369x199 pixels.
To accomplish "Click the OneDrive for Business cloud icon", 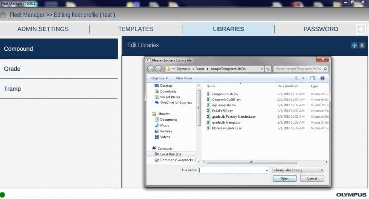I will (x=157, y=102).
